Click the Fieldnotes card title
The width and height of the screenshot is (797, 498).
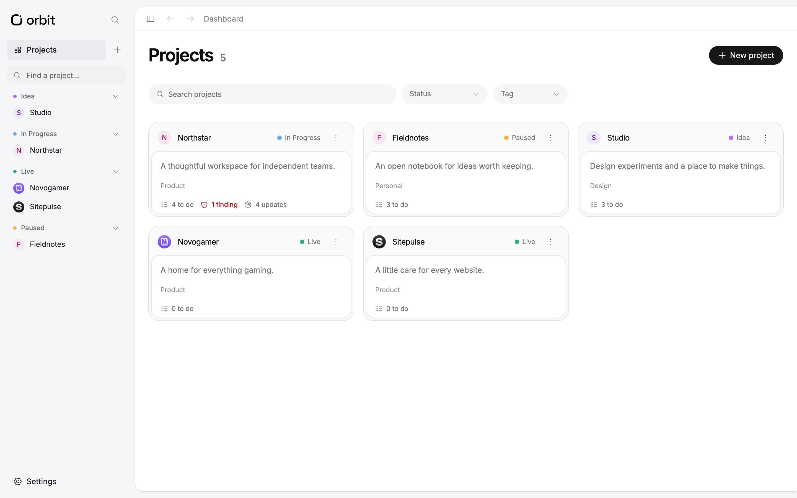pyautogui.click(x=410, y=138)
